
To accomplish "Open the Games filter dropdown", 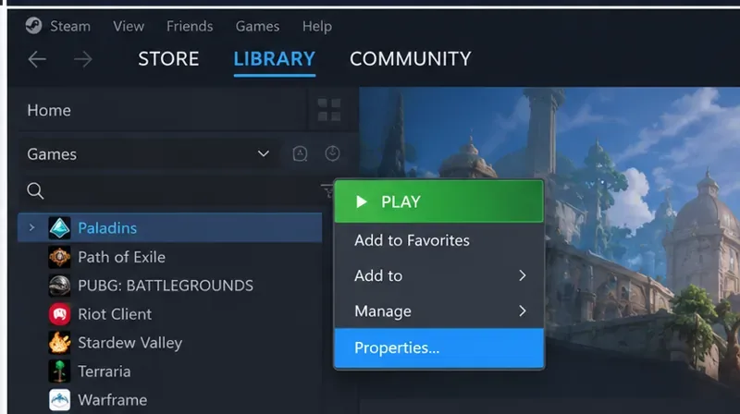I will [x=149, y=154].
